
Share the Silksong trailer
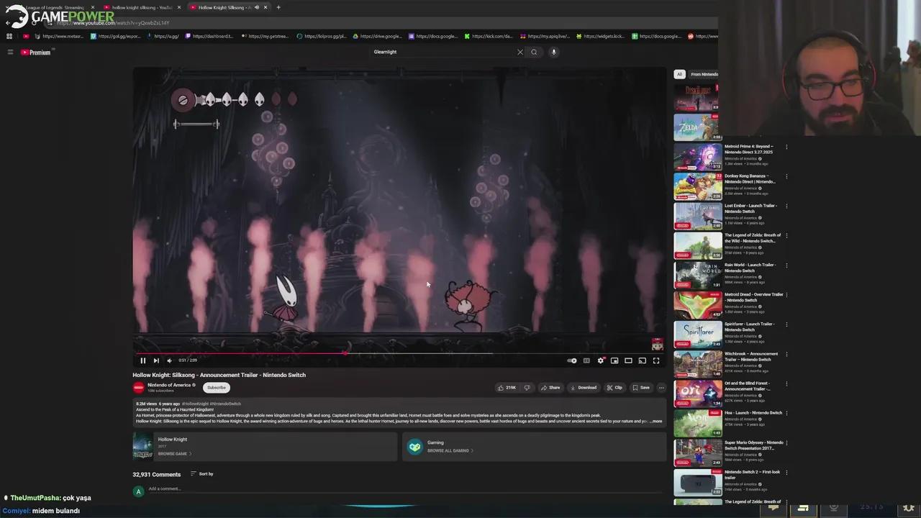tap(550, 388)
